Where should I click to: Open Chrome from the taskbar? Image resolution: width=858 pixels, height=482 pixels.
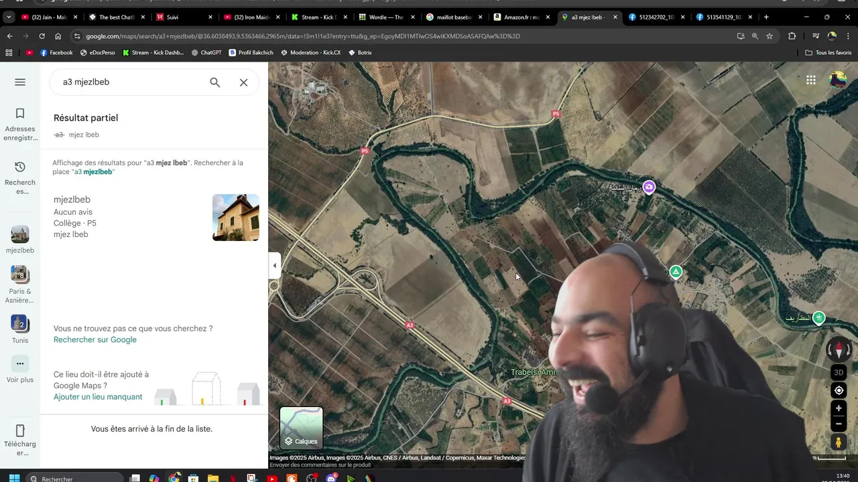click(x=174, y=479)
